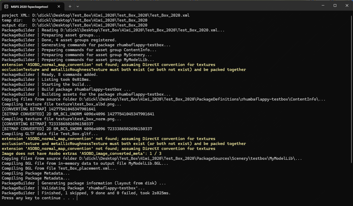Click the 'Listing took 0s018ms.' line
353x206 pixels.
[x=46, y=79]
